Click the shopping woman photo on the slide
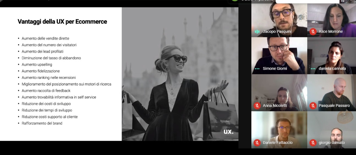Screen dimensions: 356x155 tap(180, 74)
